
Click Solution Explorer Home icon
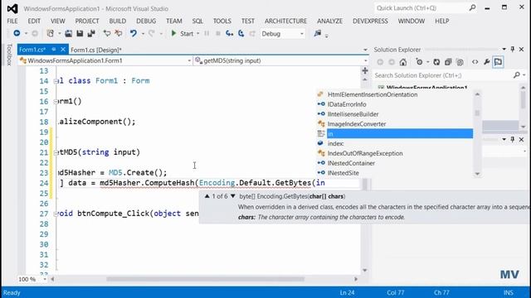coord(403,62)
